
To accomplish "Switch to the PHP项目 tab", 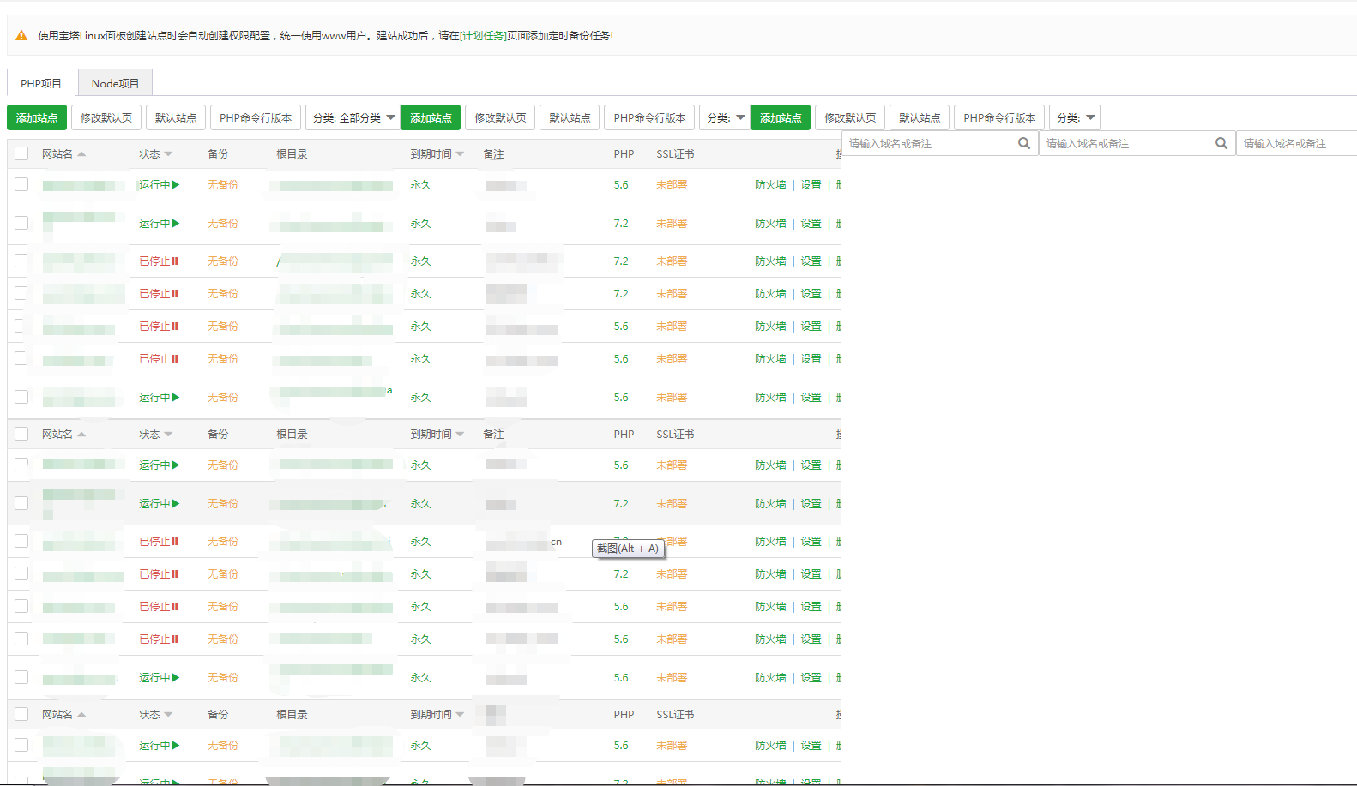I will point(41,83).
